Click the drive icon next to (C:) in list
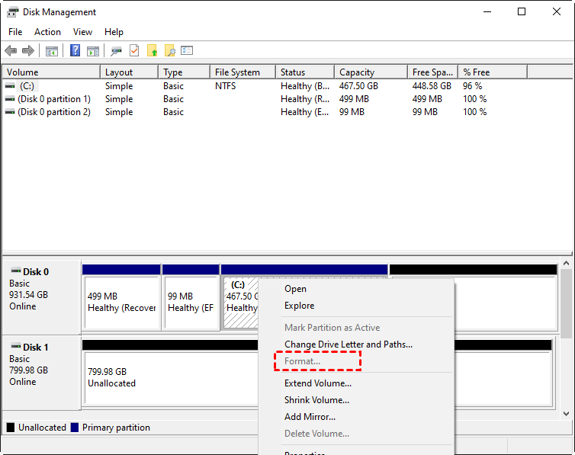This screenshot has height=455, width=575. [10, 86]
